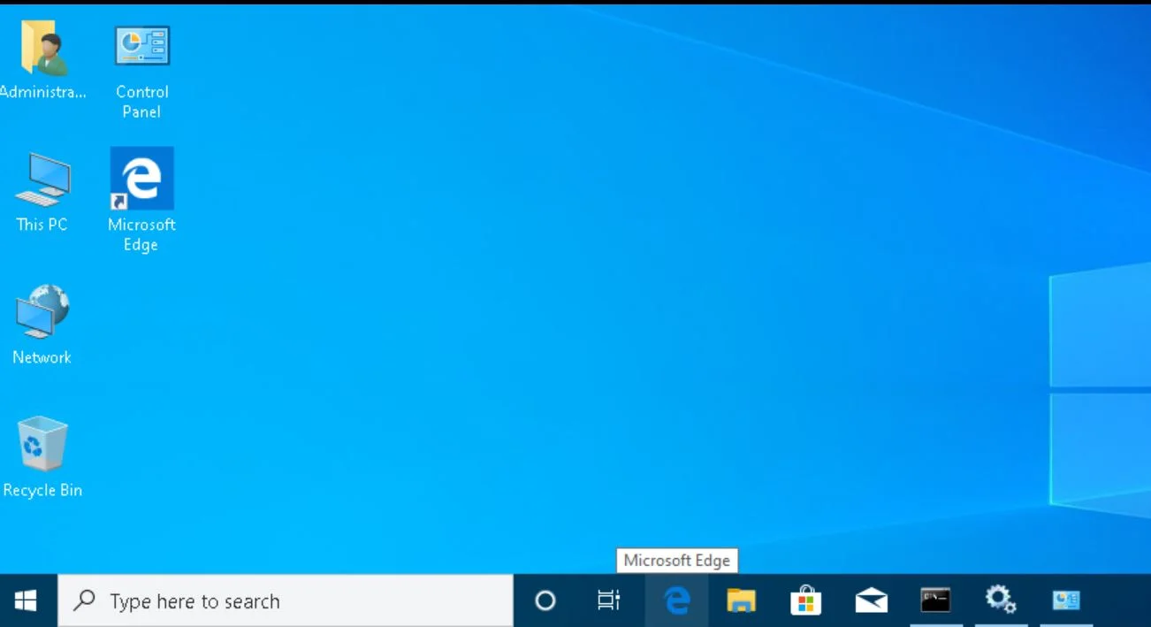The height and width of the screenshot is (627, 1151).
Task: Click the 'Type here to search' box
Action: tap(286, 601)
